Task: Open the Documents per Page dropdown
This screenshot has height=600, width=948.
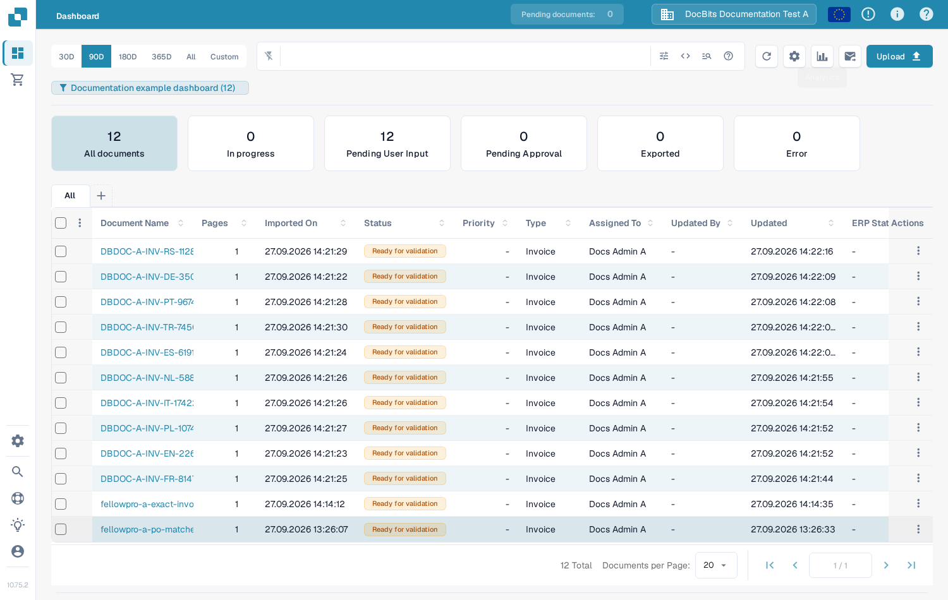Action: pos(716,565)
